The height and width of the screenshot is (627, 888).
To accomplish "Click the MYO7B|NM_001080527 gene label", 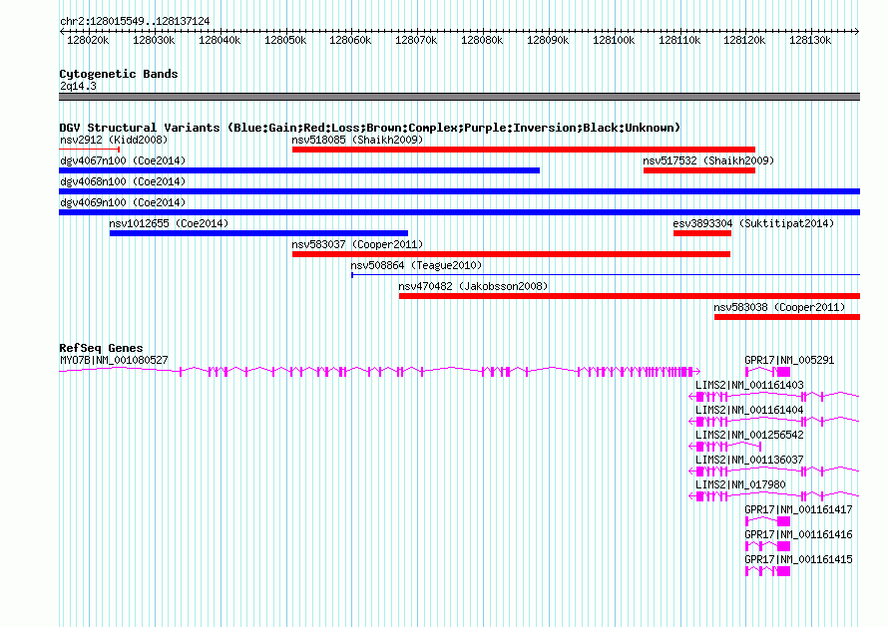I will click(x=114, y=360).
